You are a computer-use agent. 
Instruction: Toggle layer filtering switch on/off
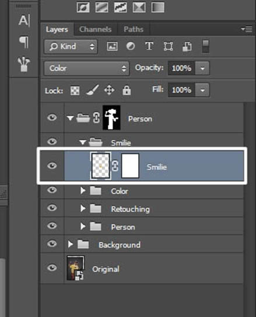click(x=205, y=46)
